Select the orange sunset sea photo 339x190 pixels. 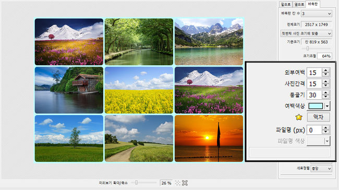[x=209, y=138]
